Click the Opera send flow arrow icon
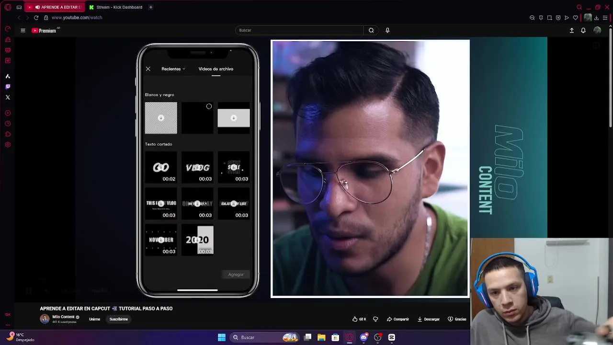 click(x=567, y=18)
